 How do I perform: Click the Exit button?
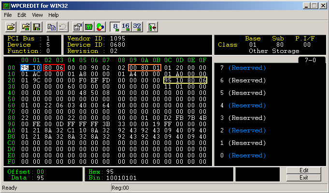tap(304, 178)
